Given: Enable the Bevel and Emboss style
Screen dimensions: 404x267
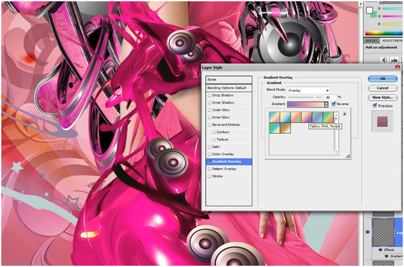Looking at the screenshot, I should (210, 125).
